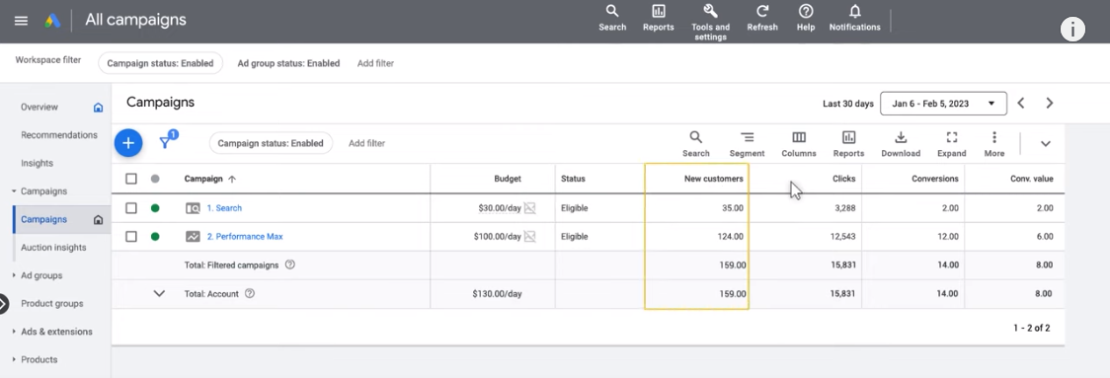Screen dimensions: 1110x378
Task: Expand the table view
Action: pos(951,144)
